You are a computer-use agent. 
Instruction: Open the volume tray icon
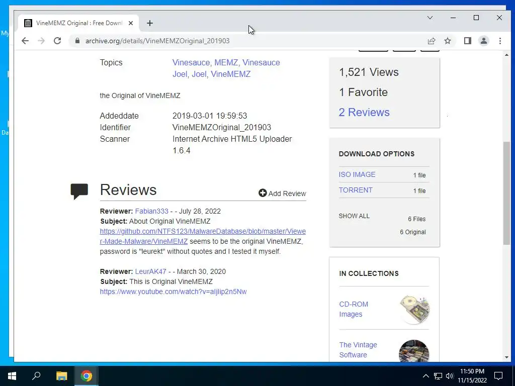450,376
